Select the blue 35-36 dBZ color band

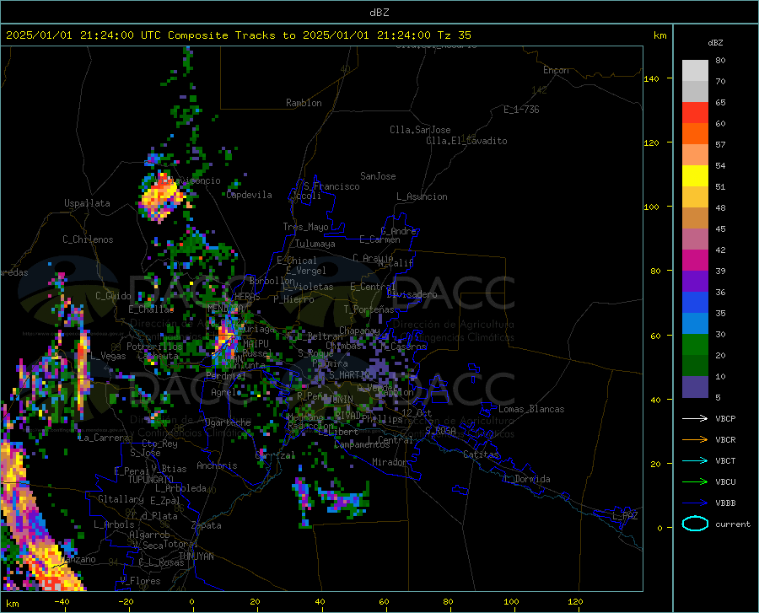point(695,303)
